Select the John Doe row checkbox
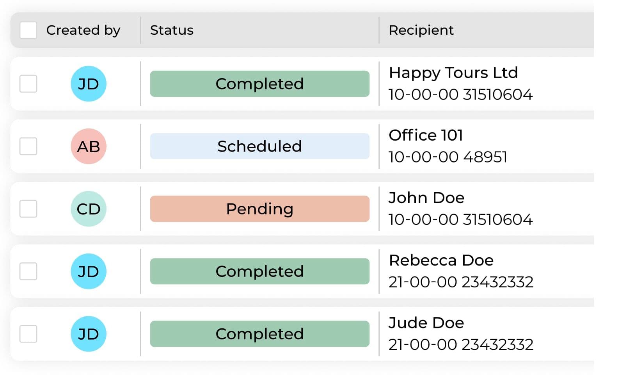Screen dimensions: 618x378 click(x=28, y=209)
